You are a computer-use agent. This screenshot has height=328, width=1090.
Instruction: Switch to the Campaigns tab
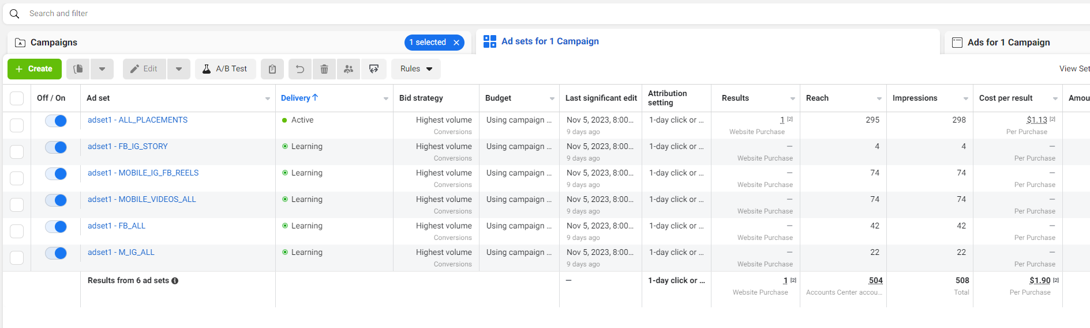click(54, 43)
